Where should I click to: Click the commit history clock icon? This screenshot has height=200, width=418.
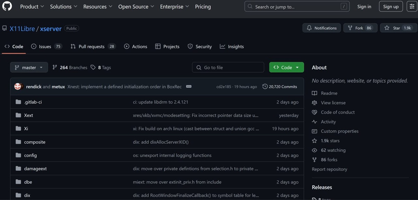point(265,87)
